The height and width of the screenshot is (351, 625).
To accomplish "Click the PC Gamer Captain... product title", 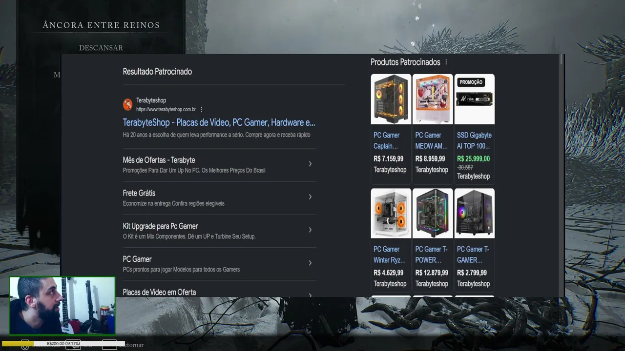I will pyautogui.click(x=387, y=140).
